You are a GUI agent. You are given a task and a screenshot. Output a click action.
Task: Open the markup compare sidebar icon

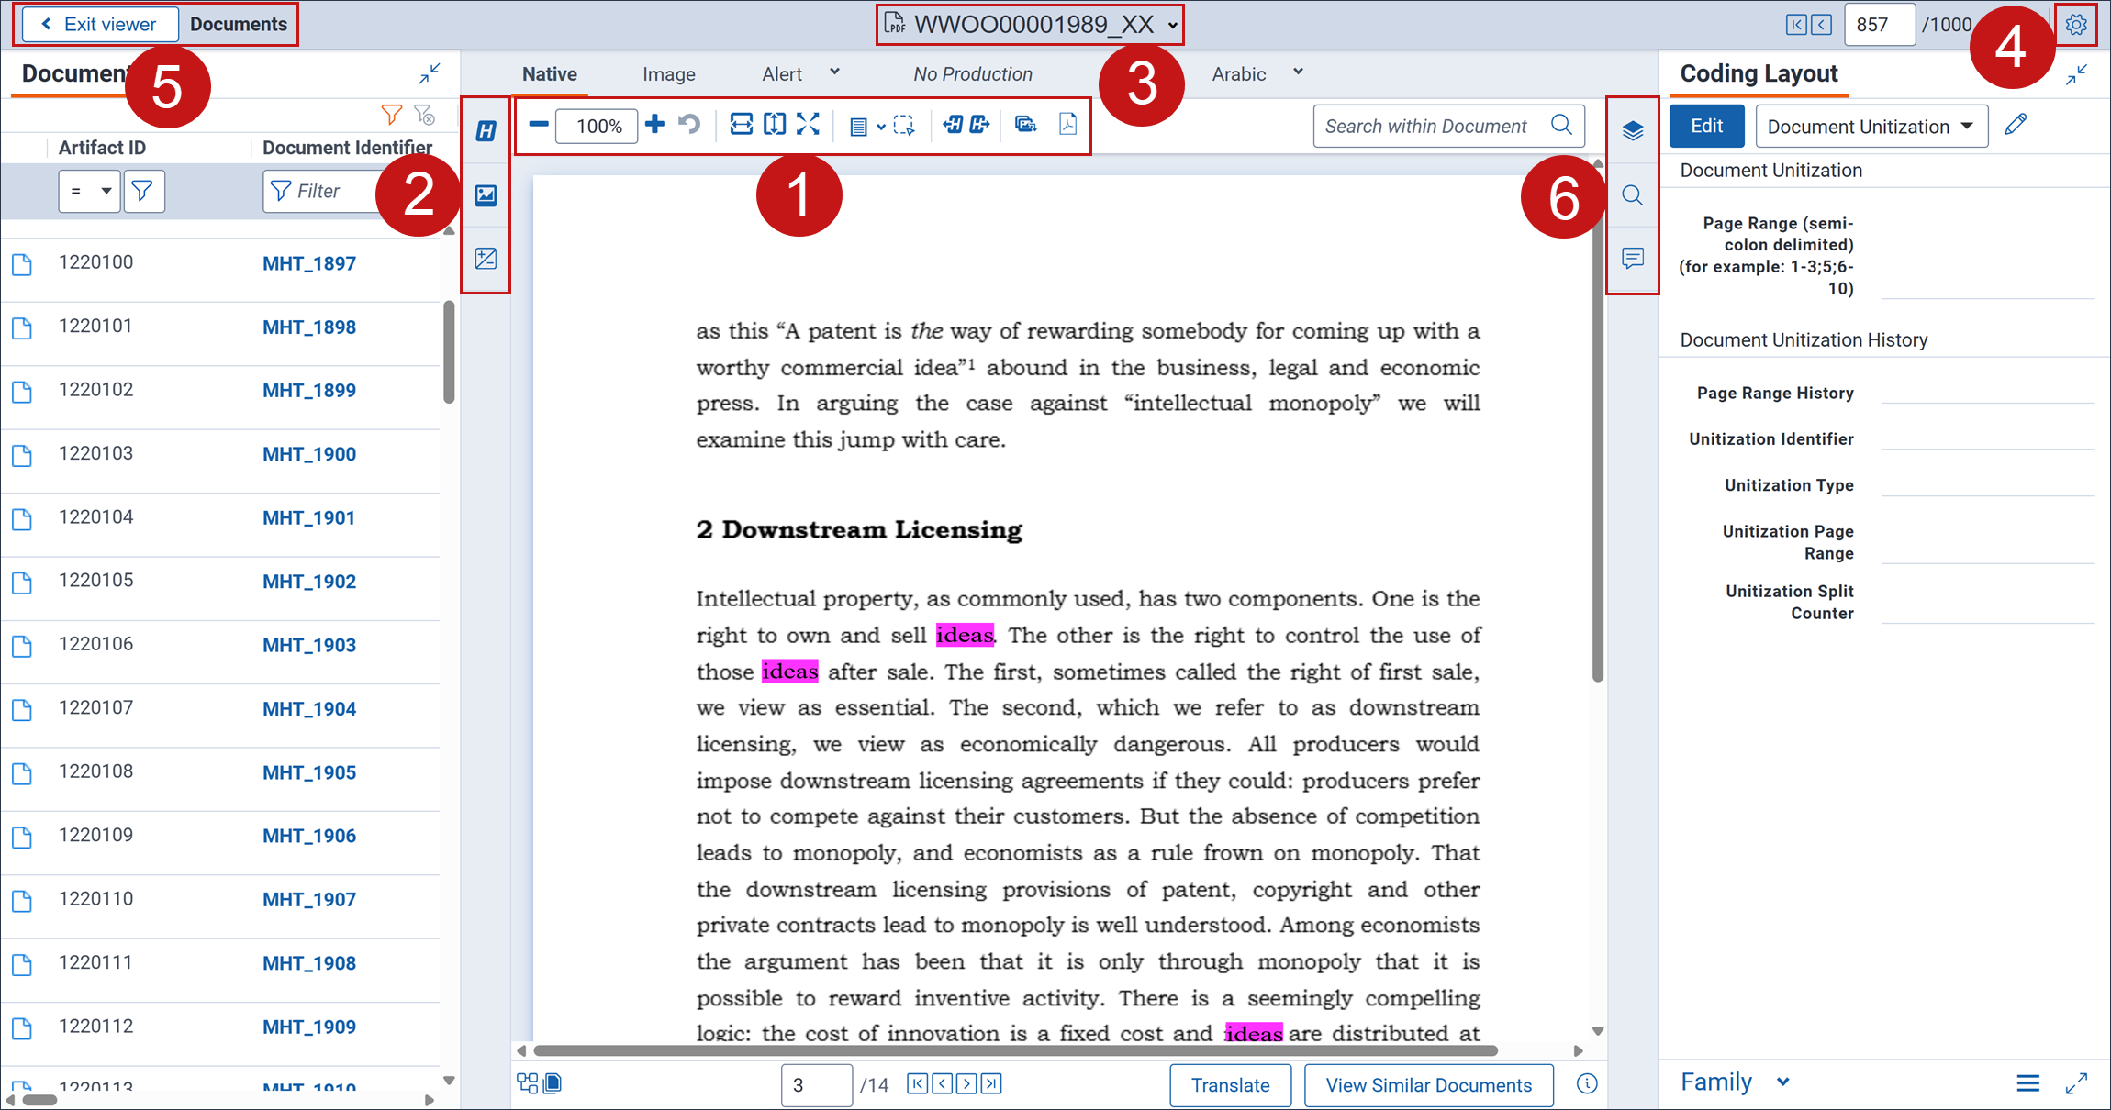[x=486, y=259]
